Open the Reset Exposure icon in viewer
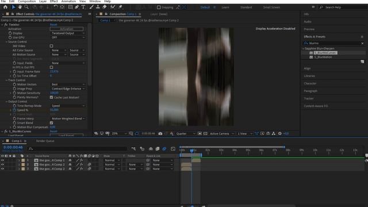 [280, 133]
